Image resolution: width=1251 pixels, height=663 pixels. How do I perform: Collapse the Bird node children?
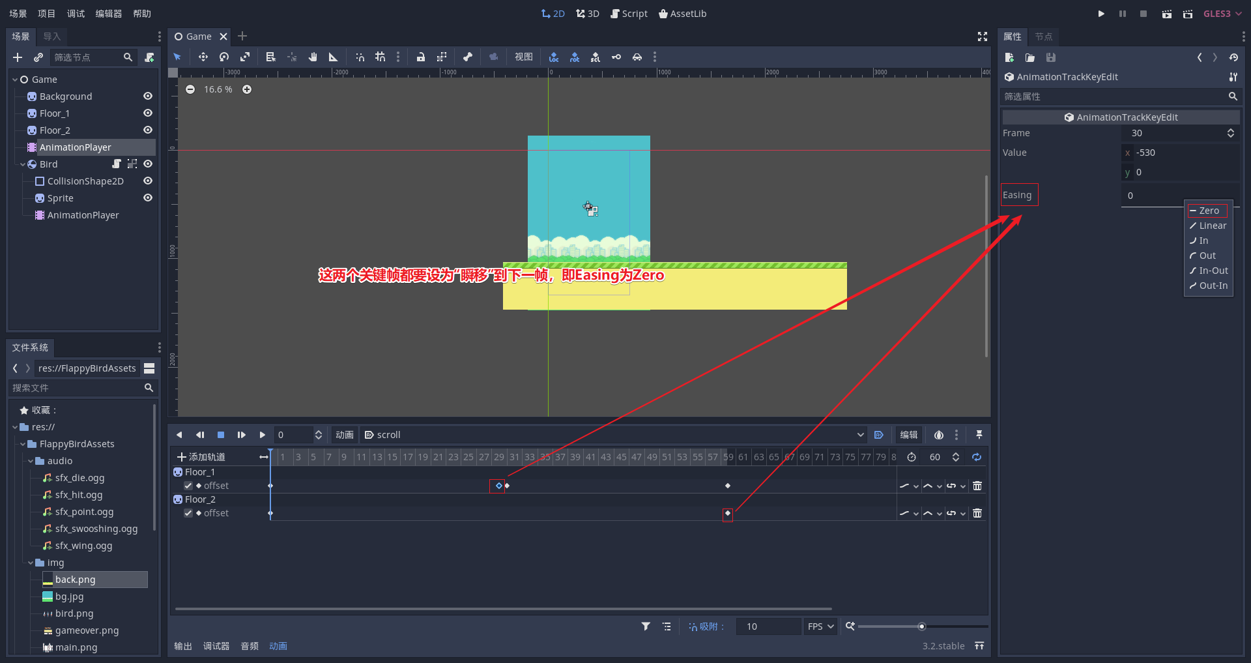point(23,164)
